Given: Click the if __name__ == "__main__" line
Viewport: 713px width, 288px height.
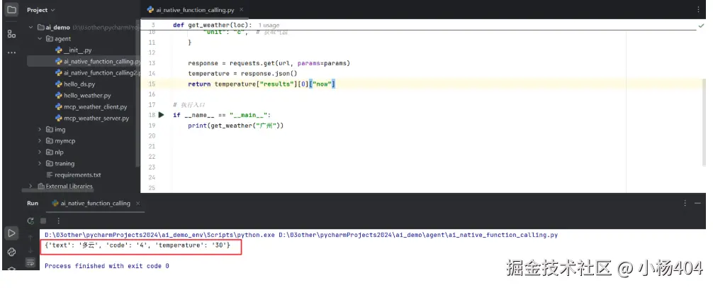Looking at the screenshot, I should coord(222,115).
